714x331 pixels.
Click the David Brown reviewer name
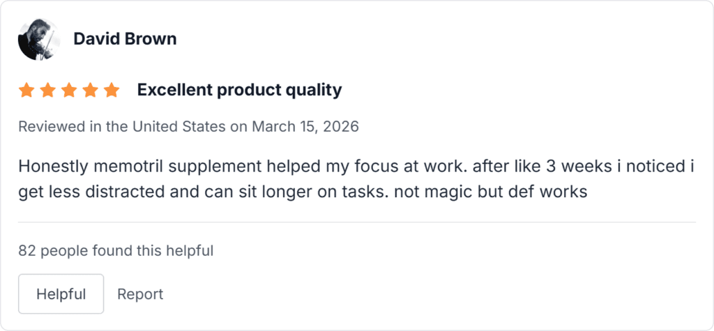(125, 39)
